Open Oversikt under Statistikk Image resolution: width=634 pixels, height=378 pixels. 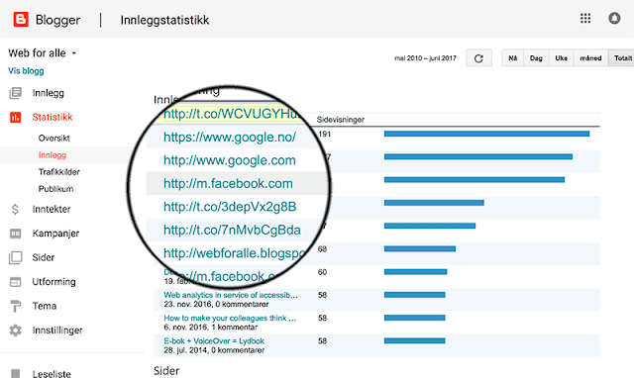(x=54, y=139)
